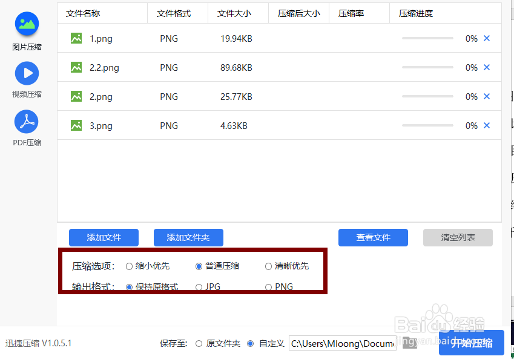The image size is (514, 359).
Task: Click the progress bar for 2.png
Action: click(x=427, y=96)
